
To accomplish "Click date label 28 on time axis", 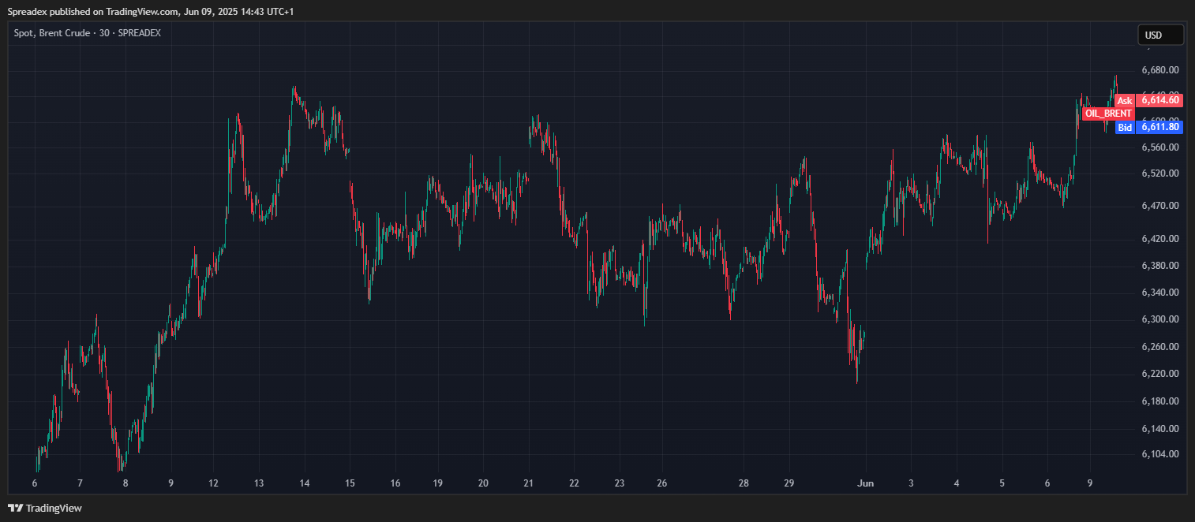I will pyautogui.click(x=744, y=483).
